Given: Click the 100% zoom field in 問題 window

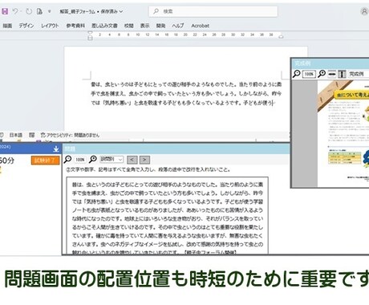Looking at the screenshot, I should point(80,160).
